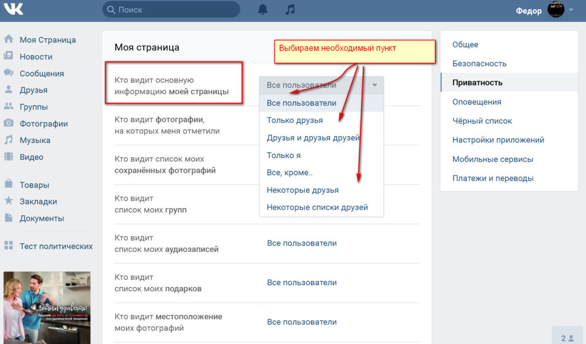Click the chat bubble icon beside Сообщения
The height and width of the screenshot is (344, 586).
pyautogui.click(x=9, y=73)
